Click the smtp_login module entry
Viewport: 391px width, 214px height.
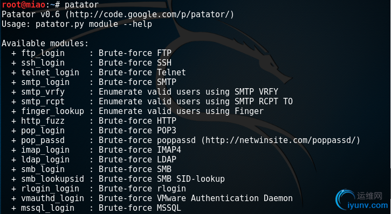click(45, 82)
